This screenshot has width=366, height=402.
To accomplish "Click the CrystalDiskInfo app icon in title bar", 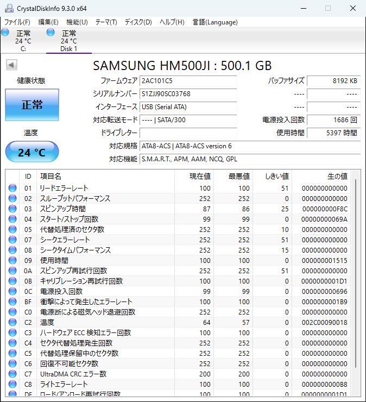I will [x=9, y=8].
